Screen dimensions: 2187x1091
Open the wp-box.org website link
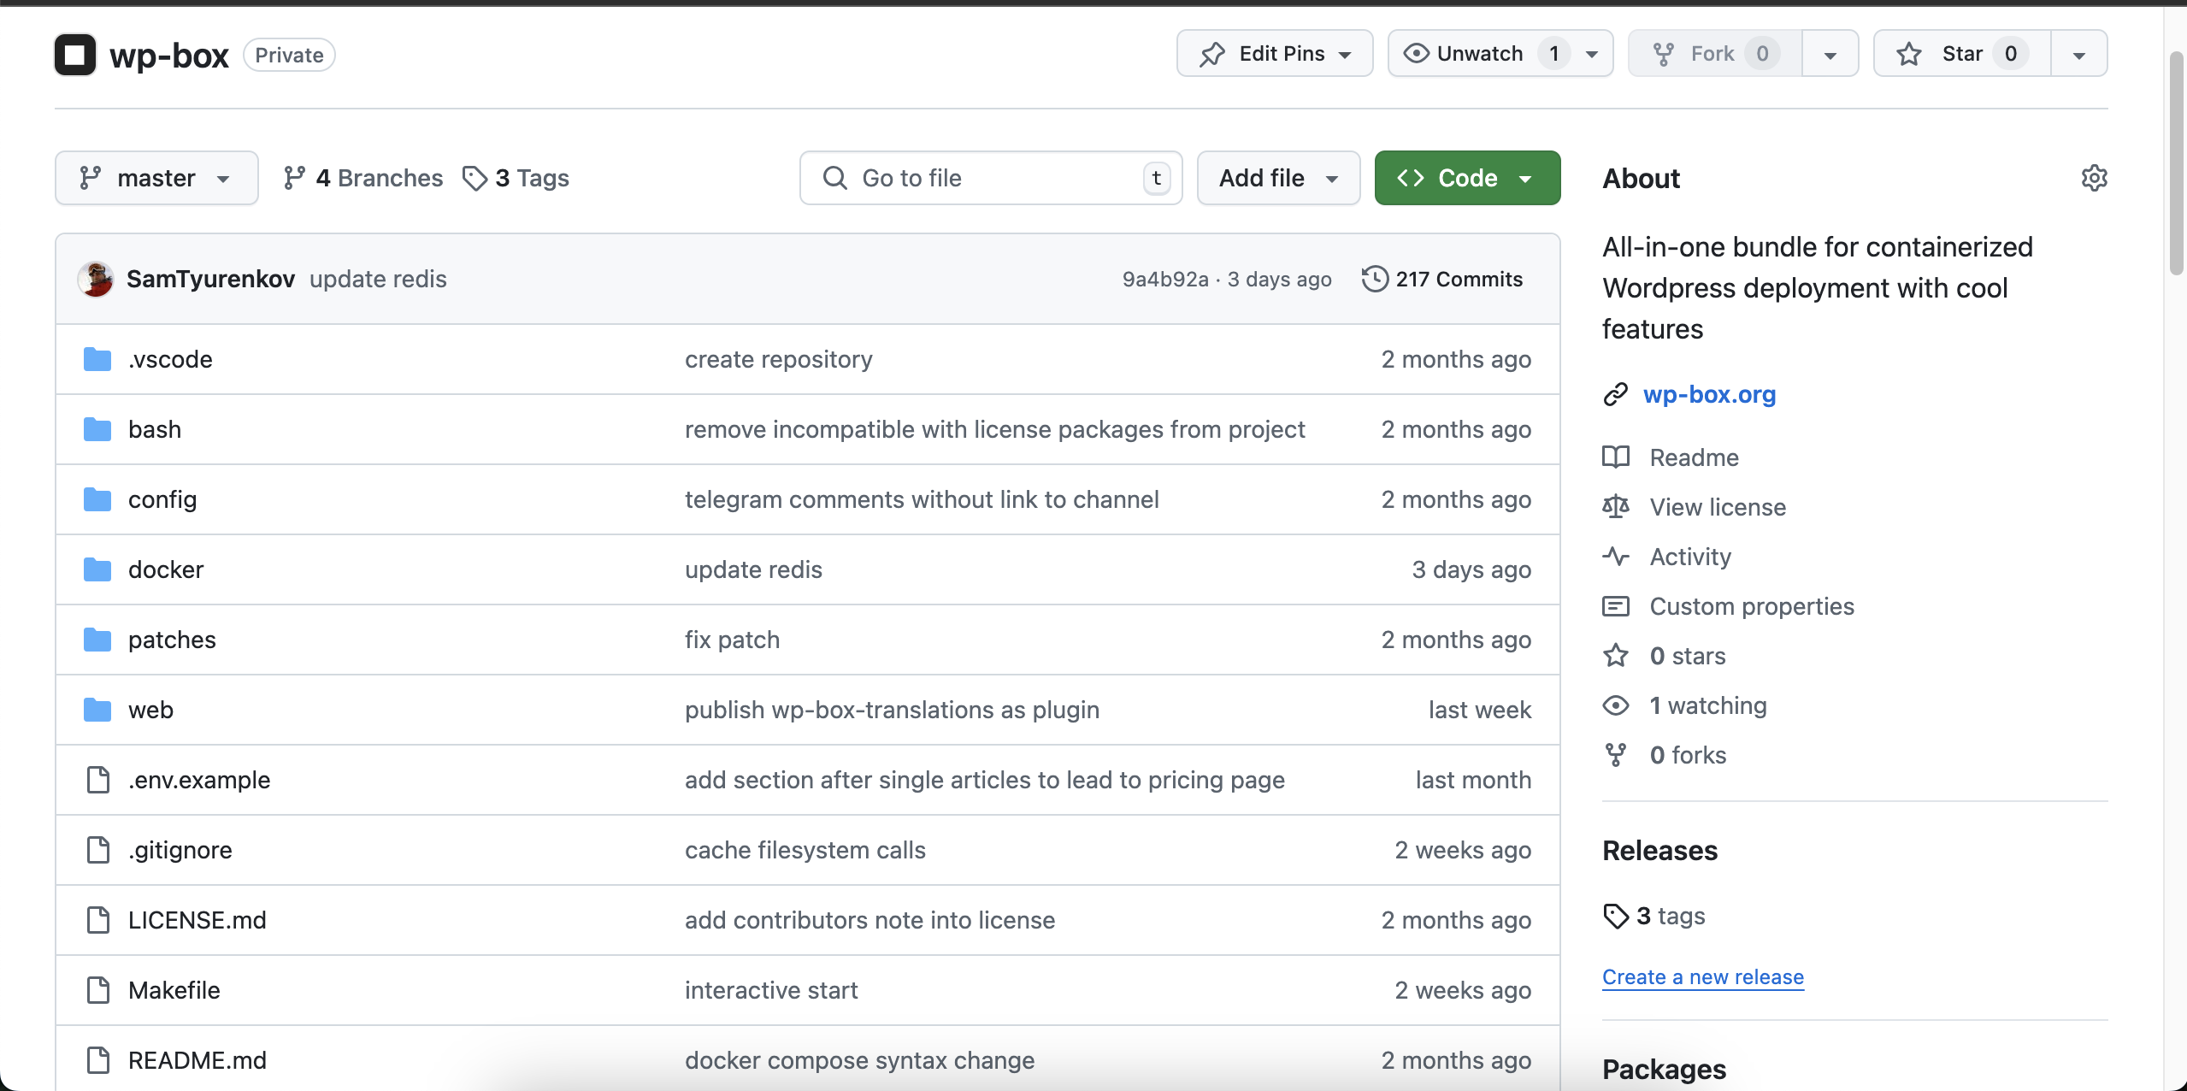(1709, 394)
